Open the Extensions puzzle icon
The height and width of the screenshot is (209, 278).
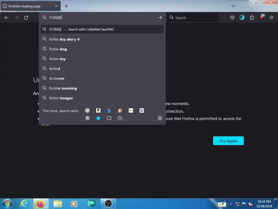(x=252, y=17)
